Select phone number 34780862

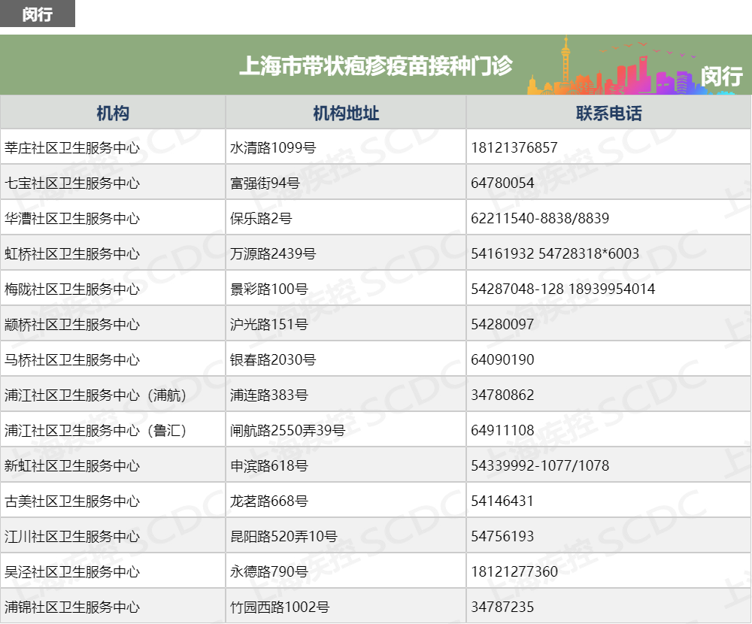502,395
